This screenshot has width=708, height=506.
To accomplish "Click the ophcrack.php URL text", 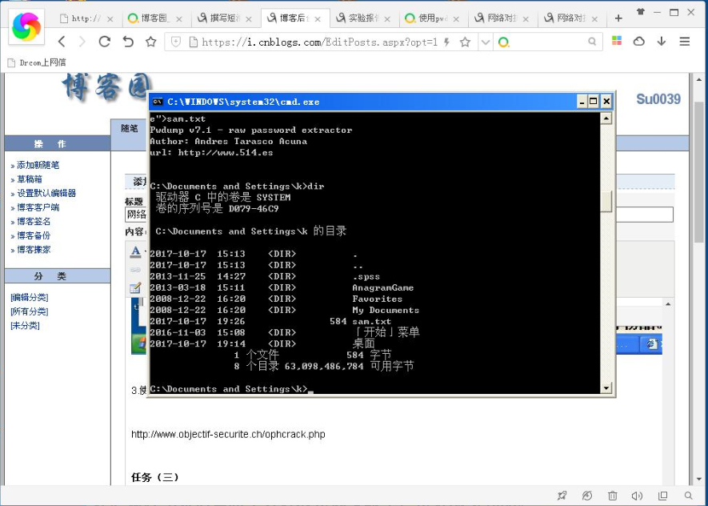I will click(x=228, y=434).
